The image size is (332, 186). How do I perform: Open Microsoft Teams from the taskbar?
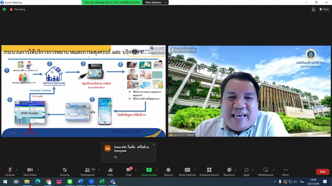click(x=113, y=182)
